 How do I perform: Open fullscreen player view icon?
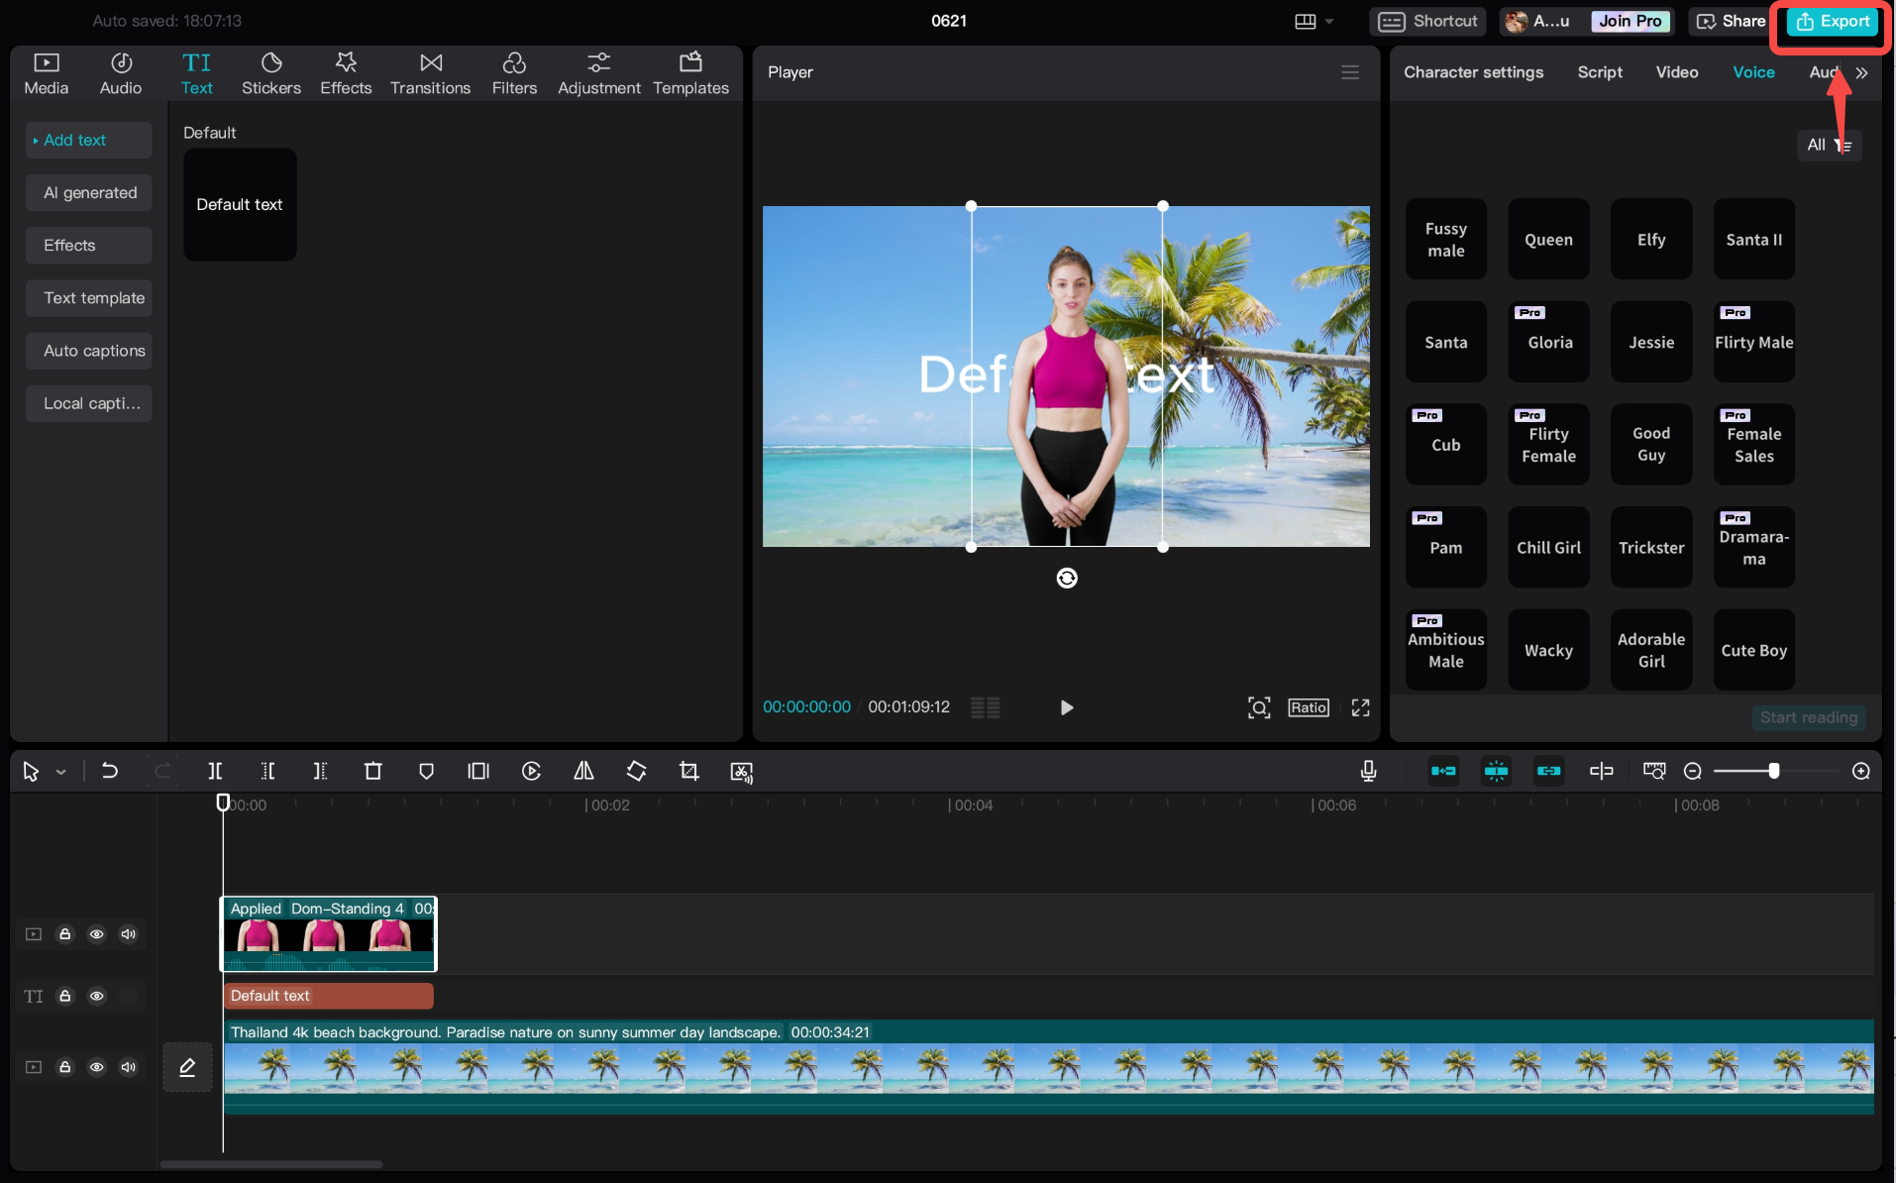pos(1360,707)
